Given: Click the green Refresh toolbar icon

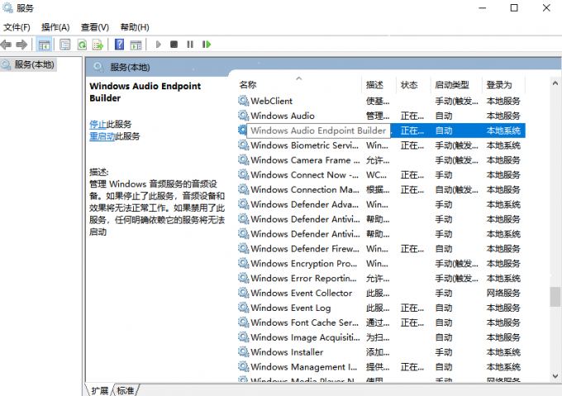Looking at the screenshot, I should [82, 45].
